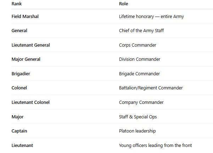Click the 'Staff & Special Ops' role

pos(138,117)
